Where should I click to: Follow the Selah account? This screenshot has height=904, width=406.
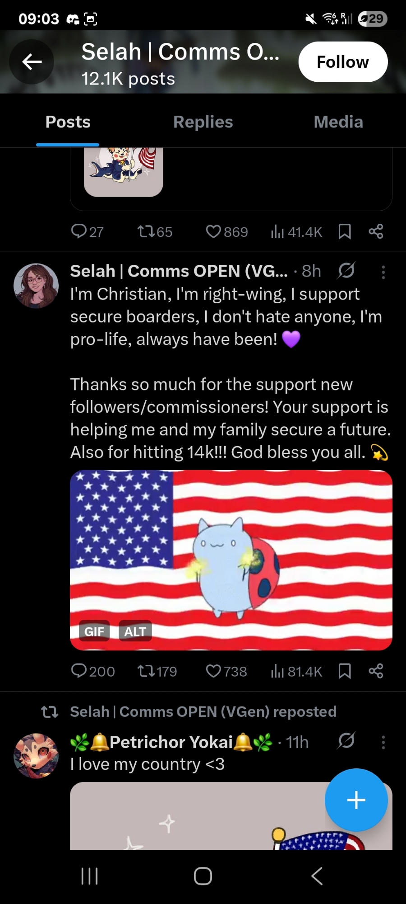343,62
